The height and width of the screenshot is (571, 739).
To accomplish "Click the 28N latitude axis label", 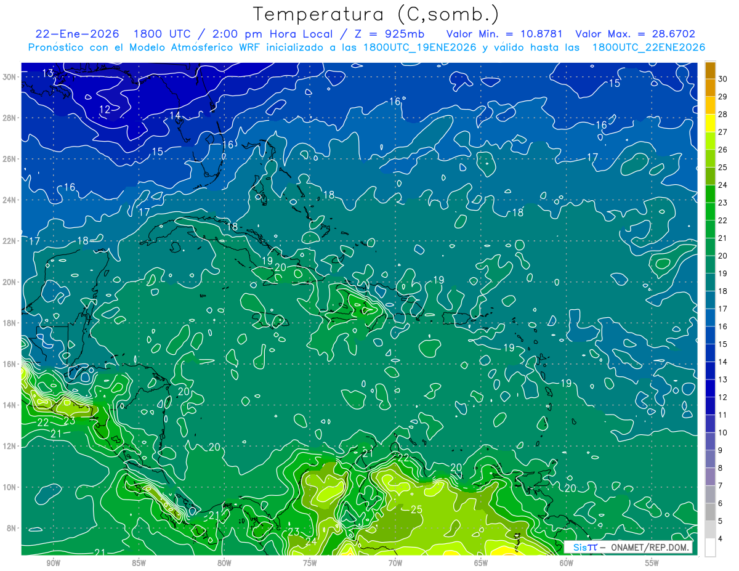I will [x=9, y=118].
